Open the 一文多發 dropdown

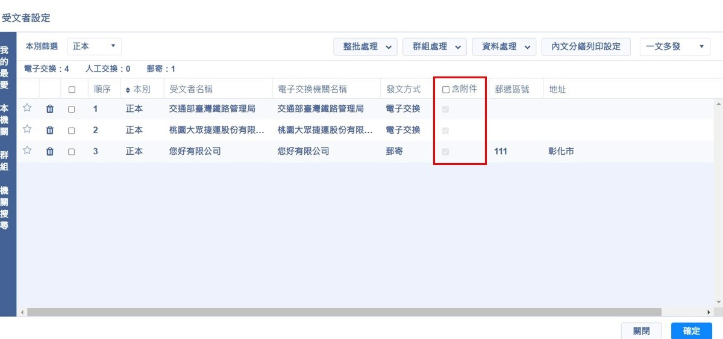coord(675,46)
